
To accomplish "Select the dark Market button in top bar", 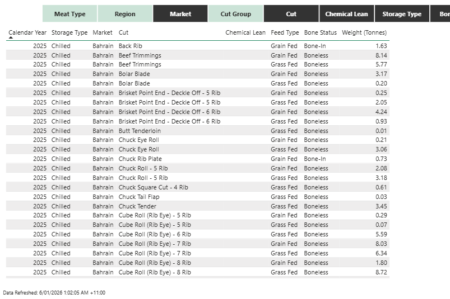I will click(x=180, y=14).
